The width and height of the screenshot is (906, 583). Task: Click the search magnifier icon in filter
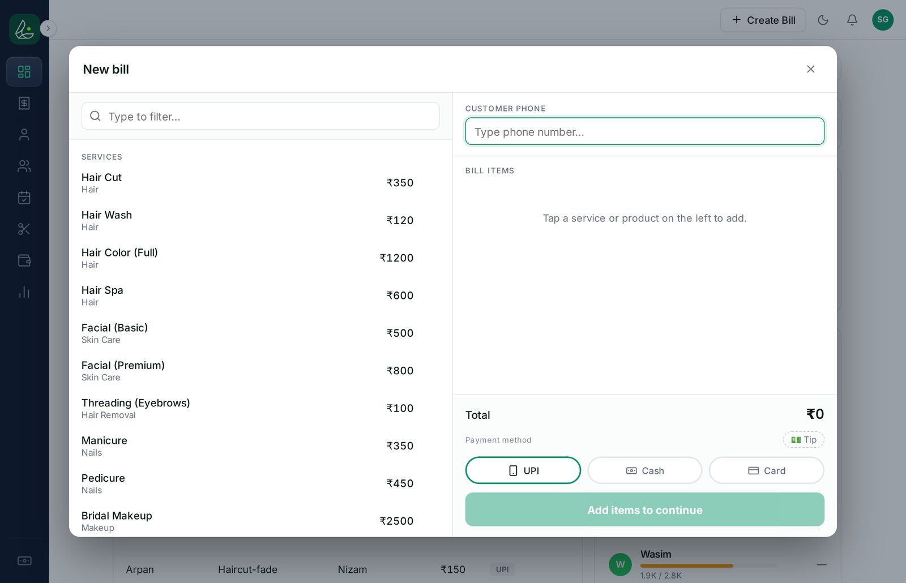tap(95, 116)
